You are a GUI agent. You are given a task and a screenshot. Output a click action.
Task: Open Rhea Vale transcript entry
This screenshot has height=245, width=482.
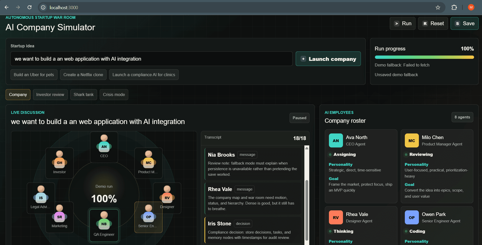pyautogui.click(x=253, y=199)
